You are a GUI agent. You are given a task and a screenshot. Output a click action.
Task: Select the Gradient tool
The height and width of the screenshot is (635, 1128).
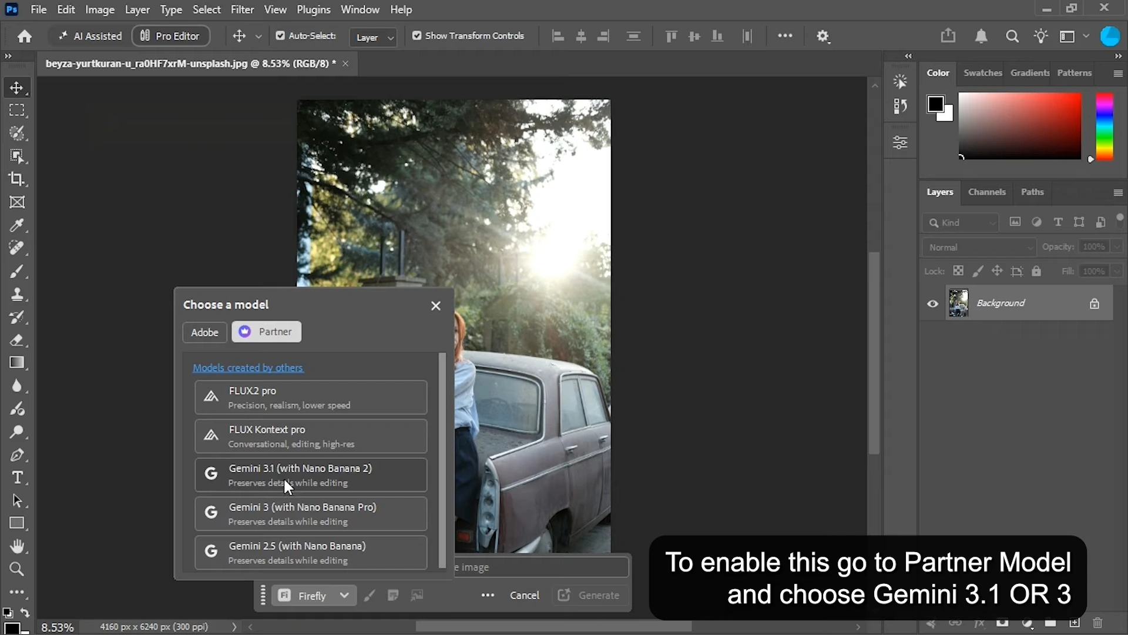pos(16,363)
